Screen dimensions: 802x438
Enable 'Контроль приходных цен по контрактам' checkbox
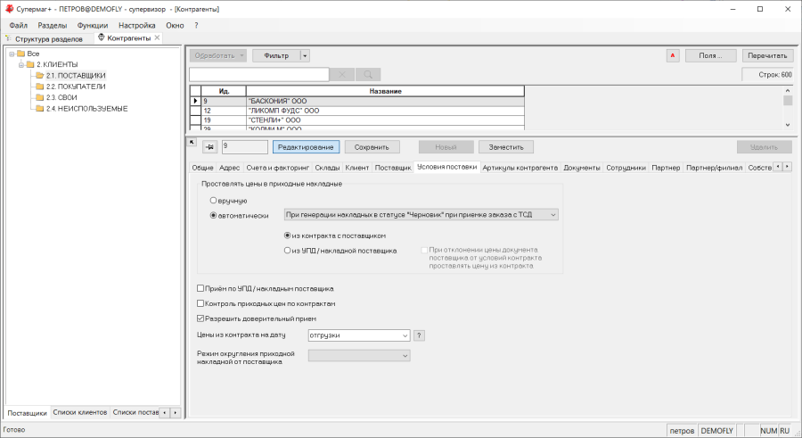click(200, 303)
